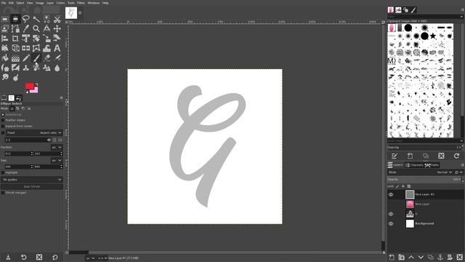
Task: Select the Paintbrush tool
Action: pos(36,58)
